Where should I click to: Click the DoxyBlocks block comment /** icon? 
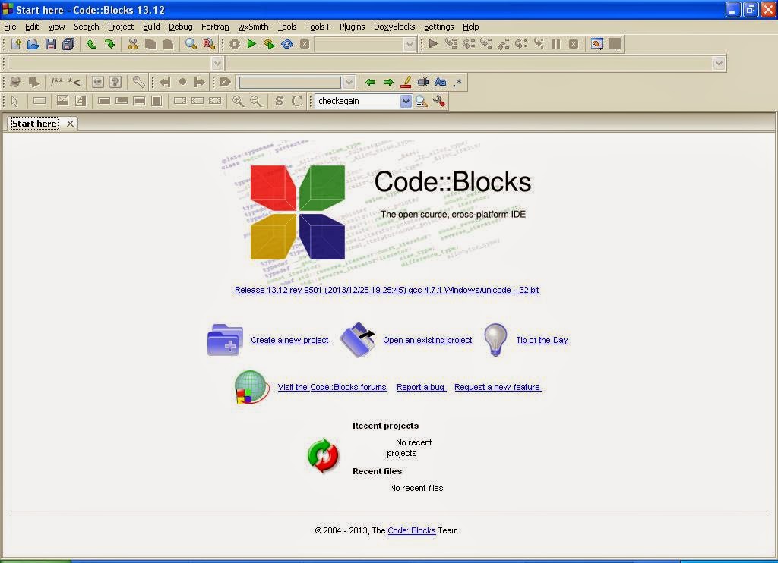(x=57, y=82)
